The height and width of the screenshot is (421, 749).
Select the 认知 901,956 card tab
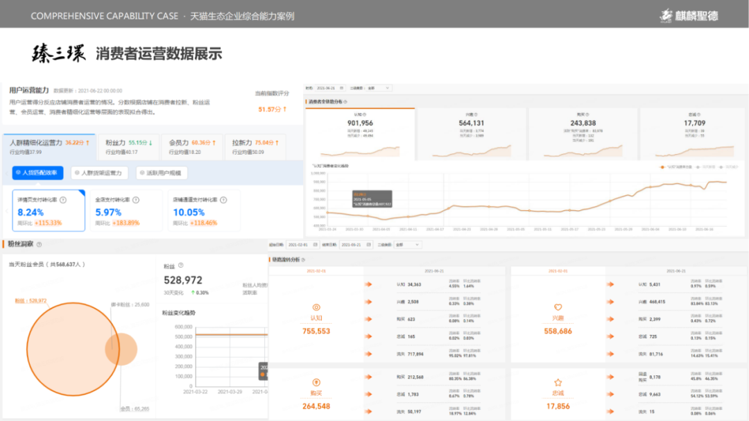click(x=360, y=135)
